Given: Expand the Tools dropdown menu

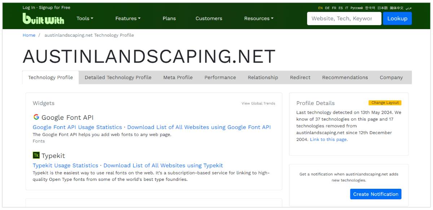Looking at the screenshot, I should click(85, 18).
